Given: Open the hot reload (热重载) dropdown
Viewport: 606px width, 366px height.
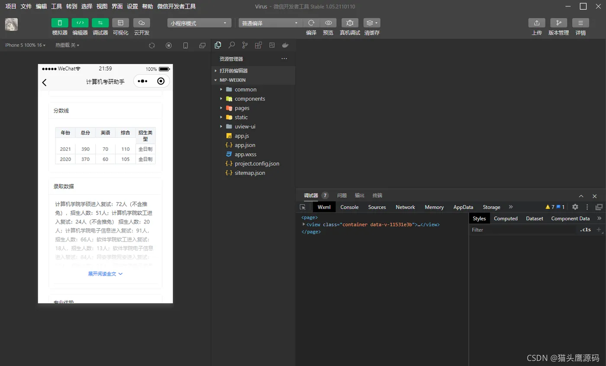Looking at the screenshot, I should [x=67, y=45].
